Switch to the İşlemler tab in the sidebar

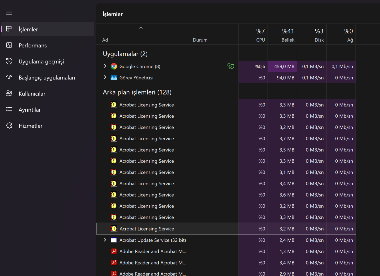(48, 29)
